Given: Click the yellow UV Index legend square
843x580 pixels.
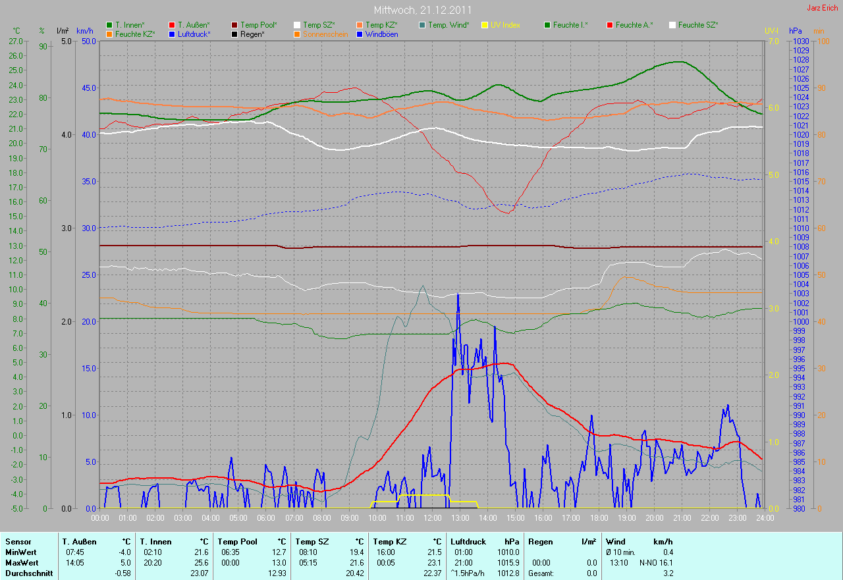Looking at the screenshot, I should pos(485,25).
